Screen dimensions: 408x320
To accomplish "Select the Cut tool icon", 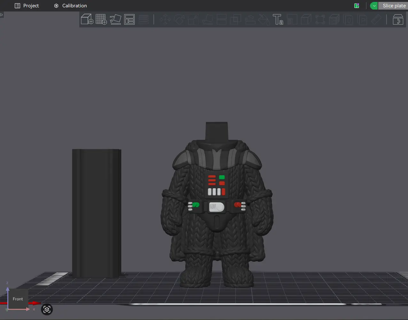I will [222, 19].
